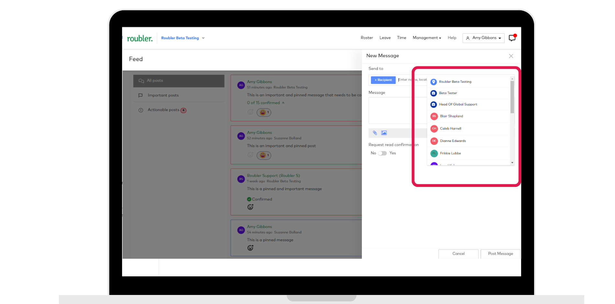Click the Post Message button

click(x=500, y=254)
